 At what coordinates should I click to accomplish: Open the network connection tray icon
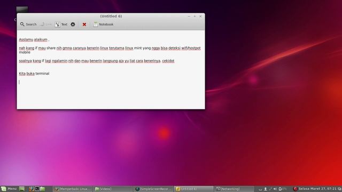270,189
